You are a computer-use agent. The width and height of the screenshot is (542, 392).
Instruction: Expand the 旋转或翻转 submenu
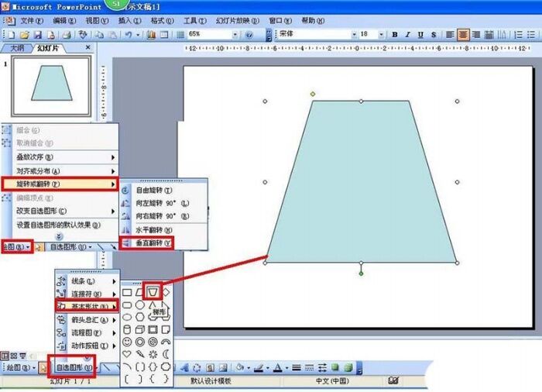(60, 184)
